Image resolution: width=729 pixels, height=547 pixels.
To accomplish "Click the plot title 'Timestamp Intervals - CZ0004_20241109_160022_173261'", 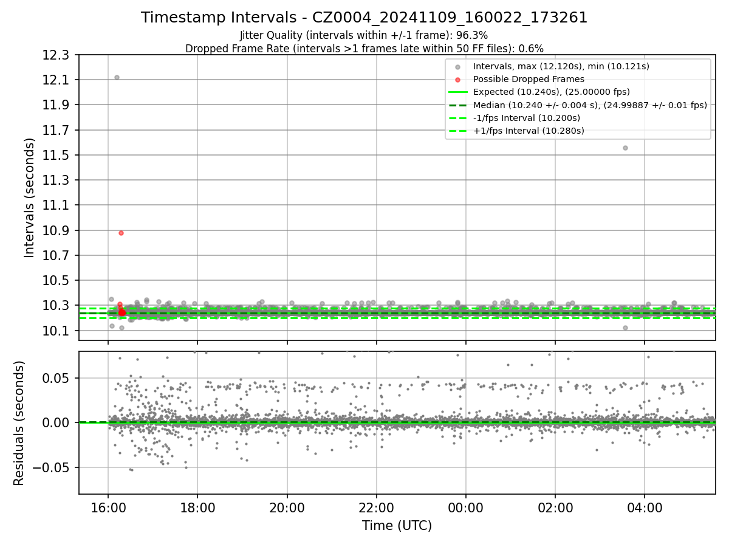I will 364,18.
